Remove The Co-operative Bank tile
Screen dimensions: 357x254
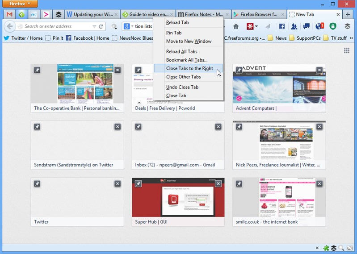[118, 70]
